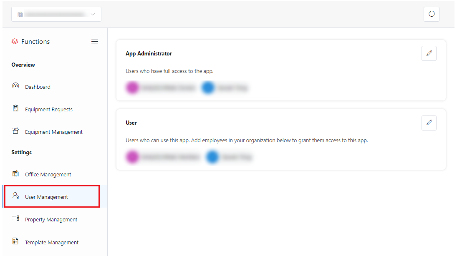Screen dimensions: 457x256
Task: Click the Equipment Requests icon
Action: [15, 109]
